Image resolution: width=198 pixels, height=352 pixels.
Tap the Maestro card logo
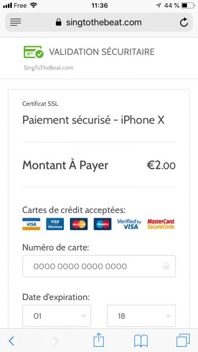tap(103, 224)
